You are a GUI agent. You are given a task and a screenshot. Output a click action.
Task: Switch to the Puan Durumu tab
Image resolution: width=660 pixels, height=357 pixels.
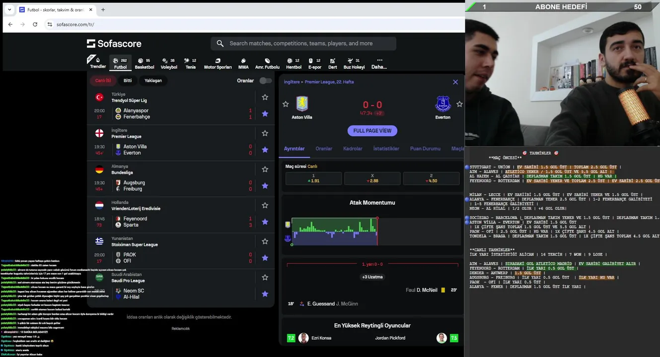coord(425,149)
